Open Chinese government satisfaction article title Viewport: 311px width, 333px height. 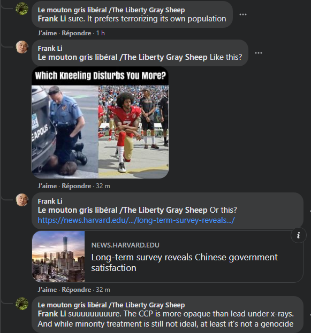[185, 262]
